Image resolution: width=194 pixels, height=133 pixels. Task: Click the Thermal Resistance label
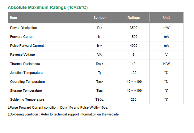coord(25,64)
